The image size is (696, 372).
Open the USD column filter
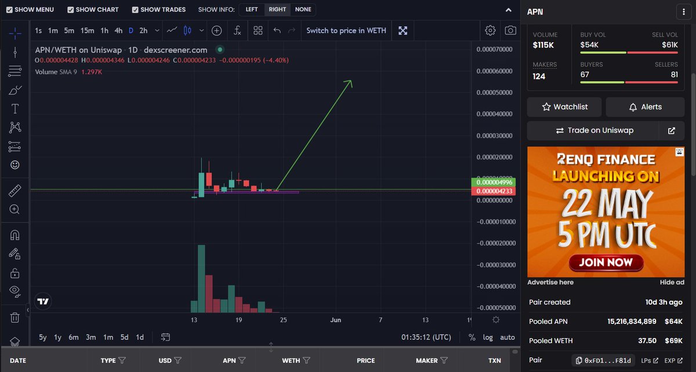[x=178, y=360]
